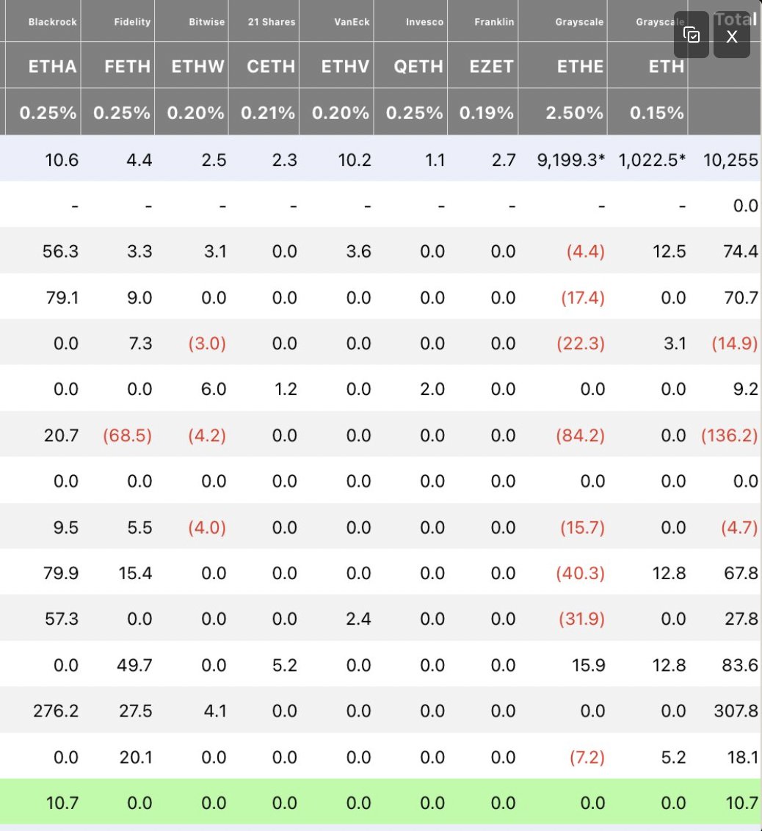The height and width of the screenshot is (831, 762).
Task: Click the 276.2 ETHA cell
Action: [57, 711]
